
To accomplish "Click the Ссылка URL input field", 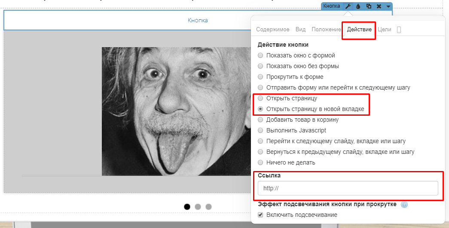I will (348, 188).
